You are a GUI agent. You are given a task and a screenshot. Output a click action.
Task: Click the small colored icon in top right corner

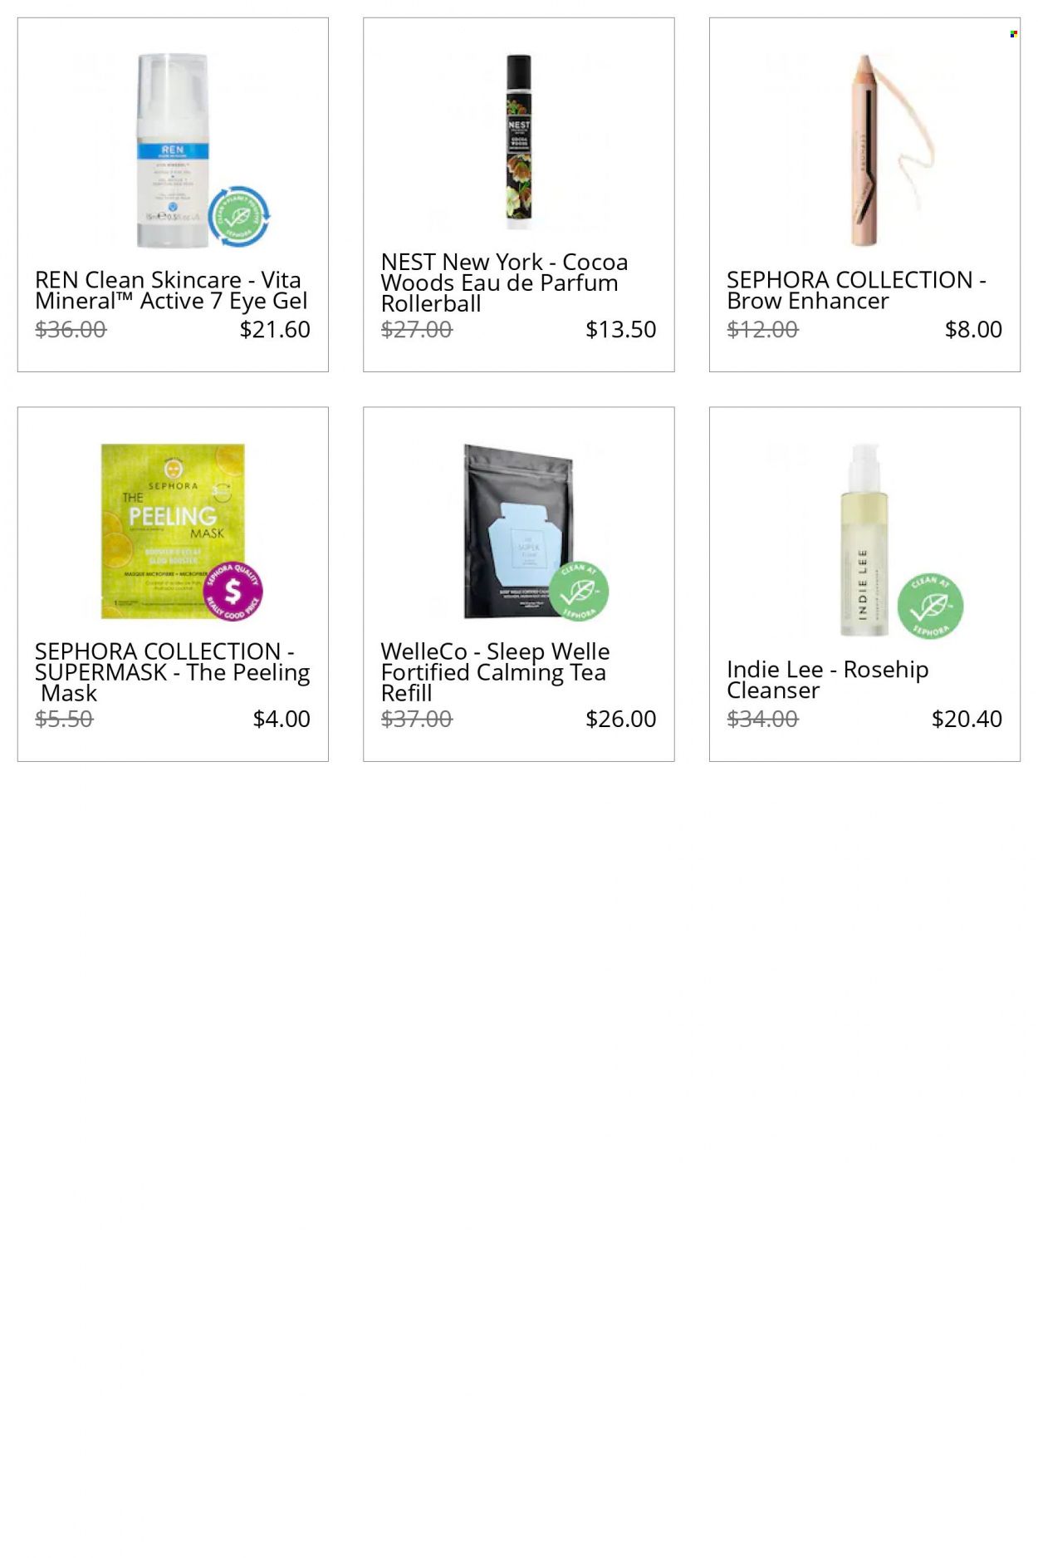[x=1013, y=34]
